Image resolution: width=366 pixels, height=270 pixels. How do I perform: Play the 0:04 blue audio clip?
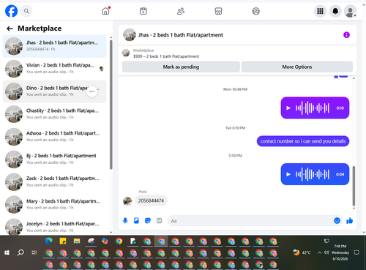(x=288, y=174)
